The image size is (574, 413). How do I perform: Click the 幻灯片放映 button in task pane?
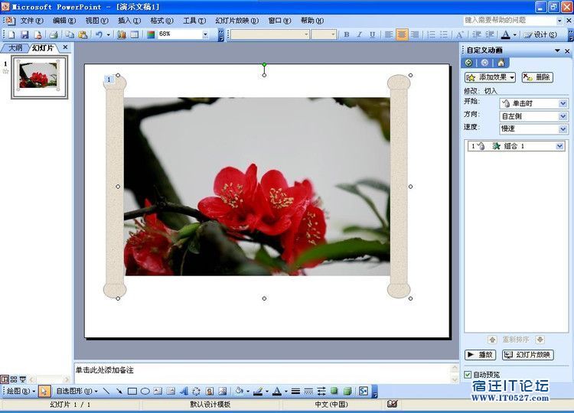click(527, 354)
